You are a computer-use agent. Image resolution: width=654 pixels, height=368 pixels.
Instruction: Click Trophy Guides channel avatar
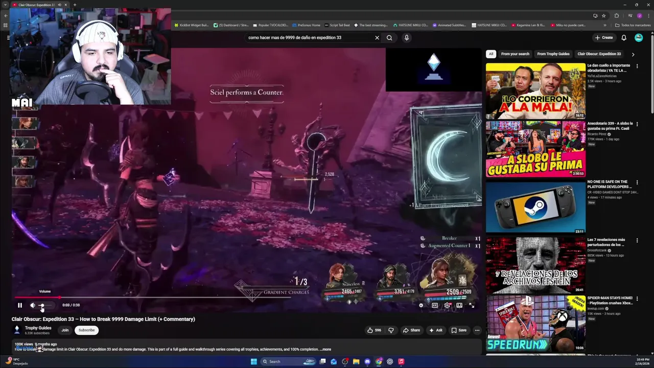[x=17, y=330]
